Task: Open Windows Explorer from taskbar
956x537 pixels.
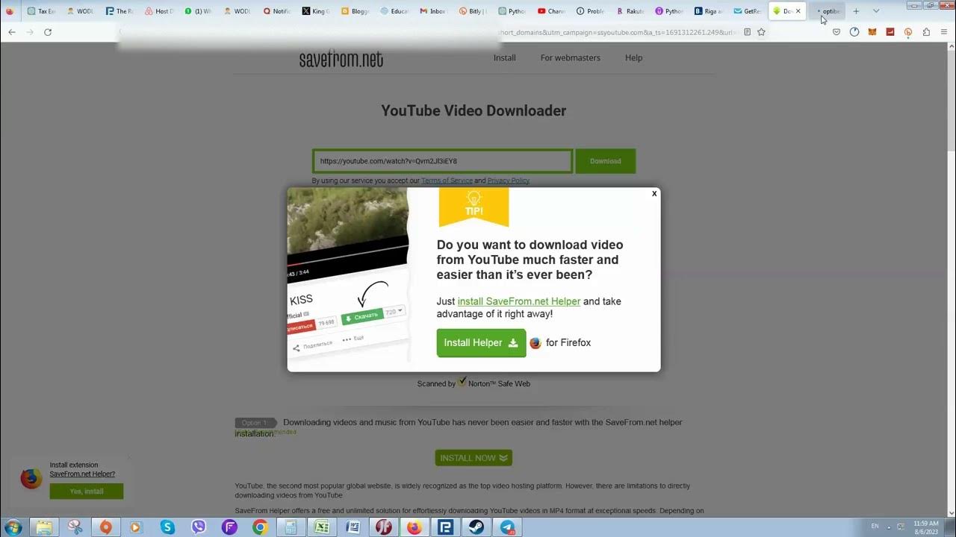Action: click(x=44, y=527)
